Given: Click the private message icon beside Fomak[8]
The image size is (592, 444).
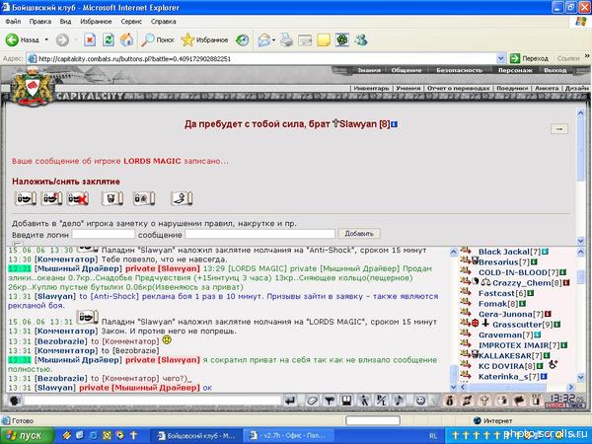Looking at the screenshot, I should pos(466,303).
